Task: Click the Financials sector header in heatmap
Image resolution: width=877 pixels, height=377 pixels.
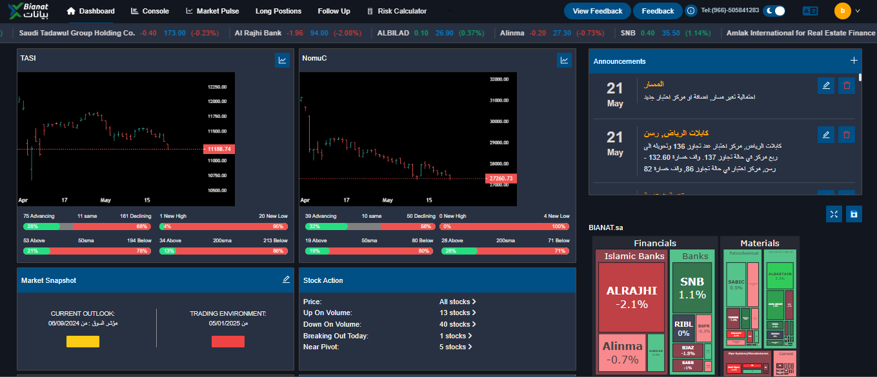Action: (x=655, y=243)
